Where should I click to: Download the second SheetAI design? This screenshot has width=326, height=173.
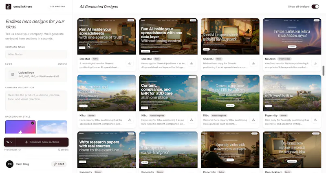pyautogui.click(x=192, y=63)
